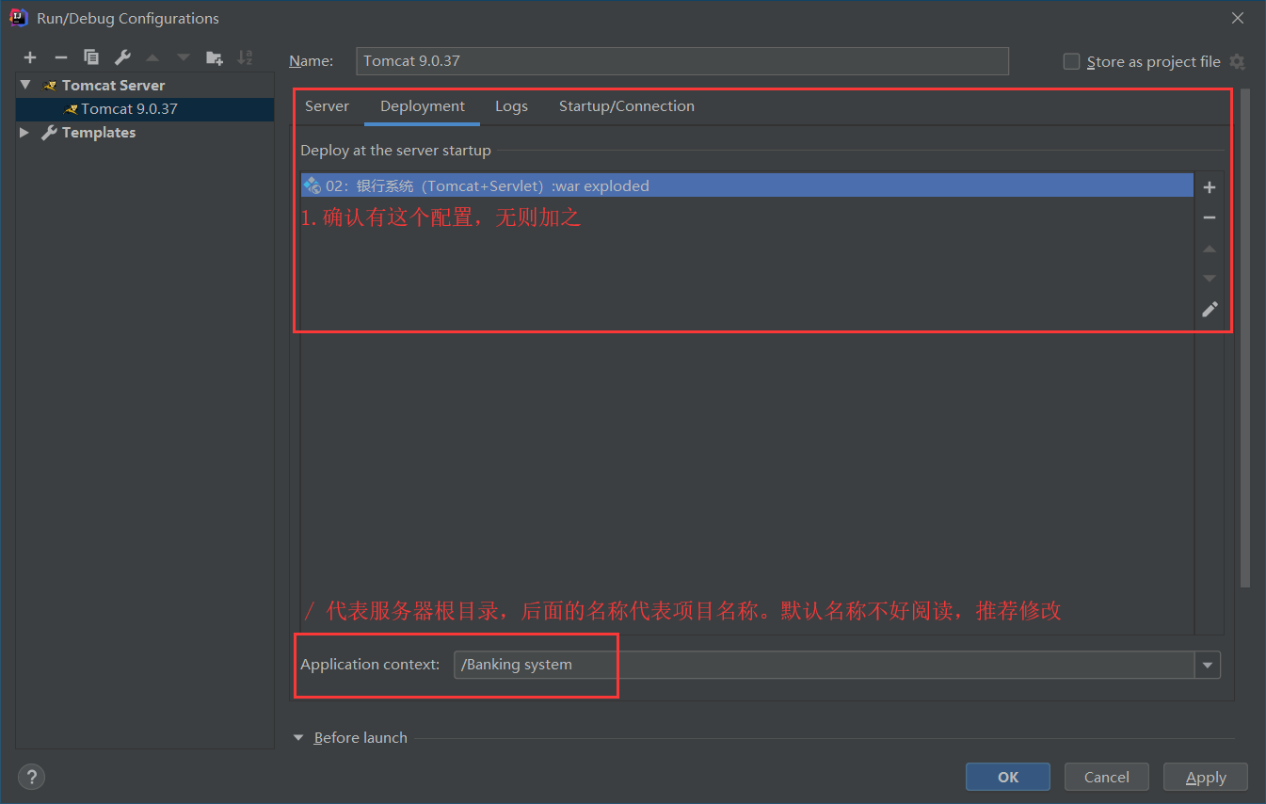Open edit templates wrench icon
This screenshot has width=1266, height=804.
pyautogui.click(x=122, y=58)
